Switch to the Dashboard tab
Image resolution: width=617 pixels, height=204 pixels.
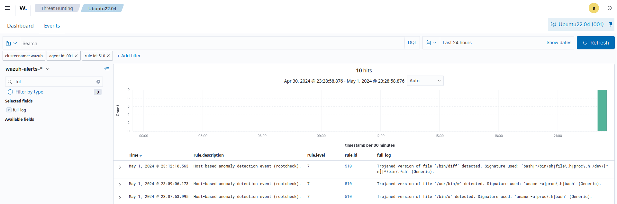tap(20, 26)
